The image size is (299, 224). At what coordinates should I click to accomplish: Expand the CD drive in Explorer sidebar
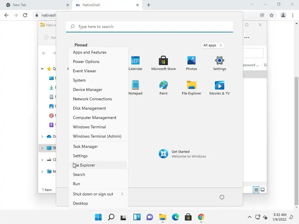[42, 160]
